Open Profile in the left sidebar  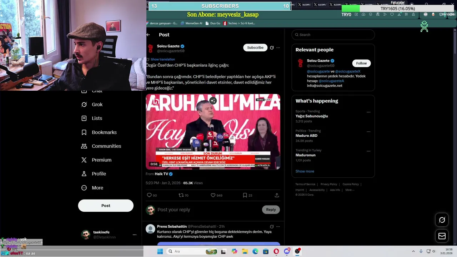tap(94, 174)
